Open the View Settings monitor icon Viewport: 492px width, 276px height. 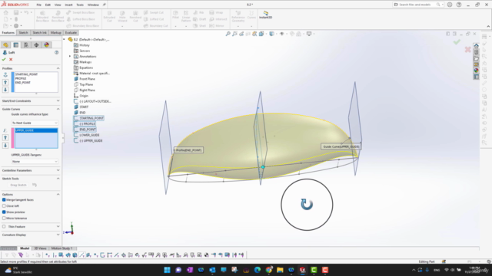[309, 34]
